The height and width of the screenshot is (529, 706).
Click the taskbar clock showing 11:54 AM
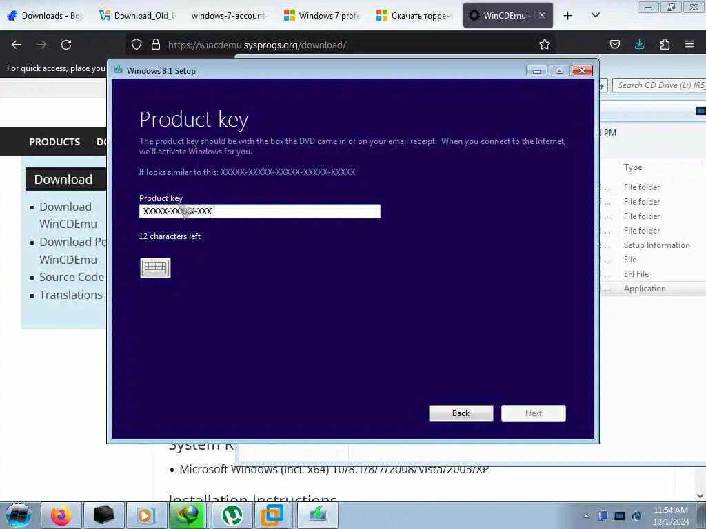(671, 515)
